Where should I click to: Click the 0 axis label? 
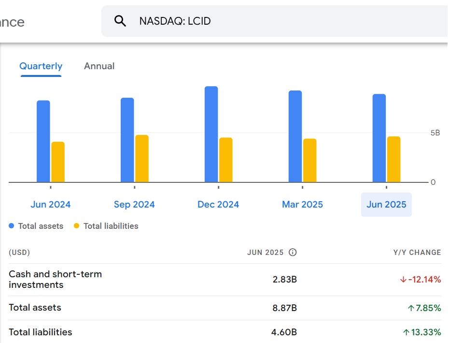[x=433, y=182]
